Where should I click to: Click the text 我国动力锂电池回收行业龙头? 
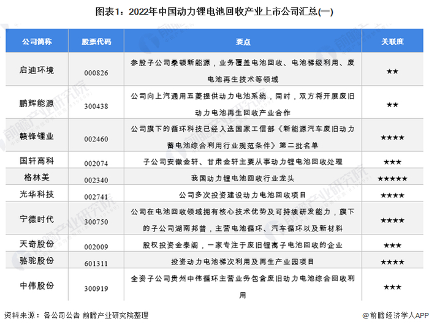[x=243, y=179]
